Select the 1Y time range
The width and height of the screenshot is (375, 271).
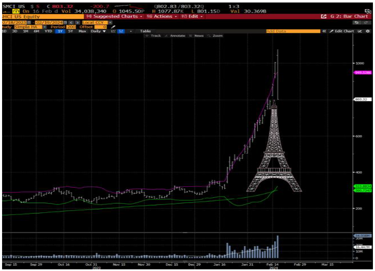pos(60,31)
